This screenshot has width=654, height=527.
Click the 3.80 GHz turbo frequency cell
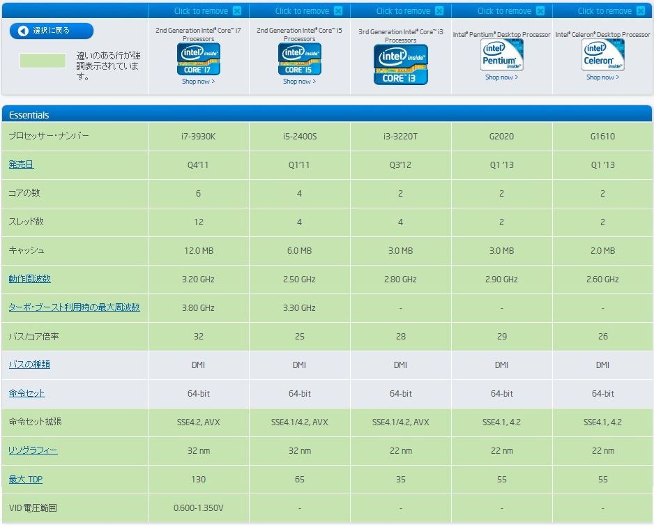pyautogui.click(x=199, y=307)
